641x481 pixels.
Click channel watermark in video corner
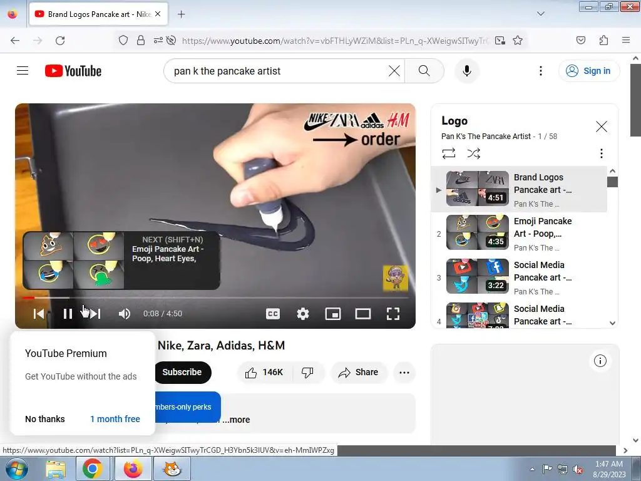396,278
